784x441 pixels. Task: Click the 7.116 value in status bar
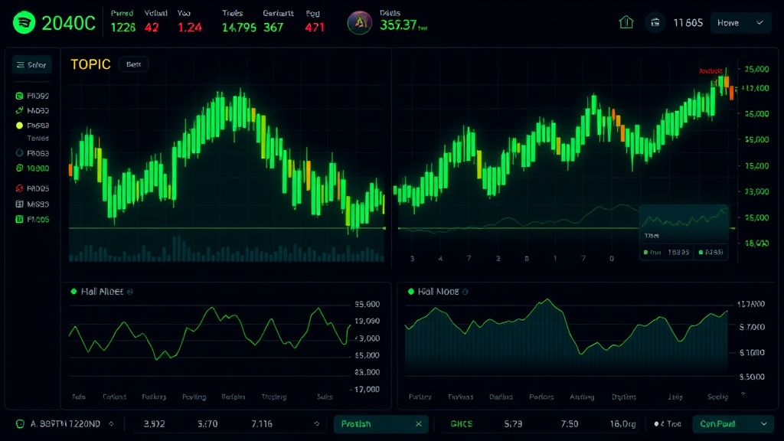point(262,424)
